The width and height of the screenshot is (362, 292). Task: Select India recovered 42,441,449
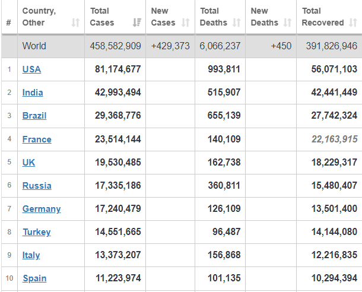[334, 93]
